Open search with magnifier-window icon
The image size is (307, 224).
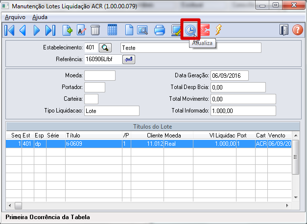pyautogui.click(x=142, y=30)
